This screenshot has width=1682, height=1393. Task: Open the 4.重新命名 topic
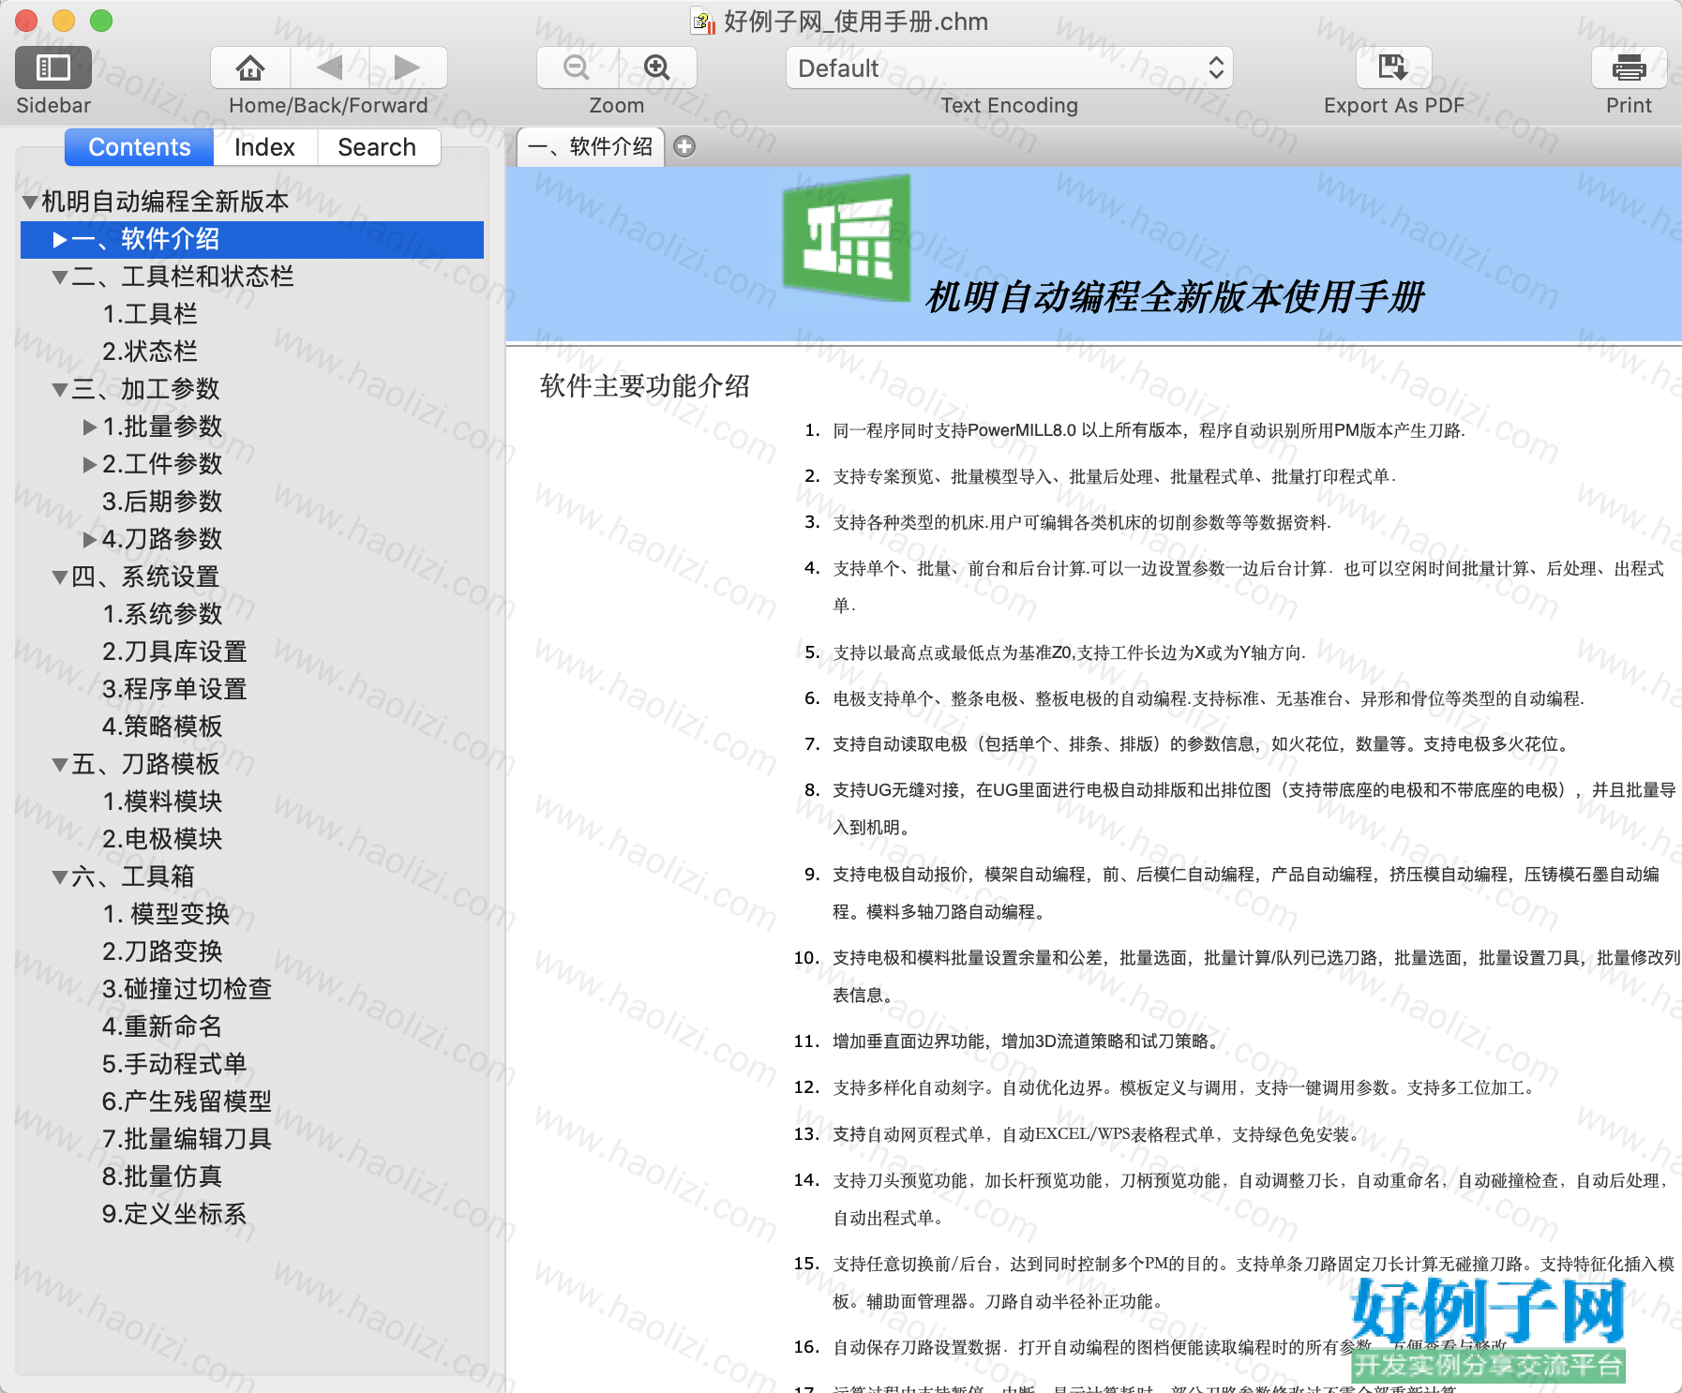tap(162, 1026)
